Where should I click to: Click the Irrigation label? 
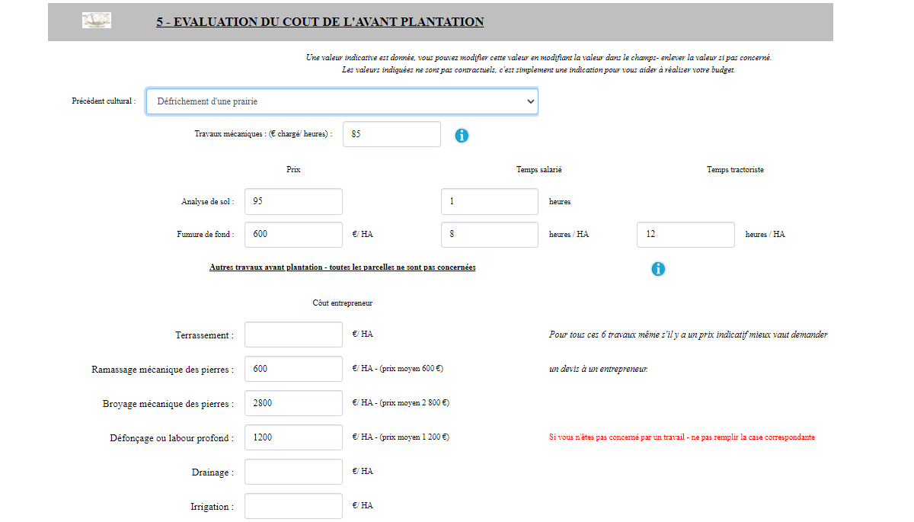click(x=212, y=507)
